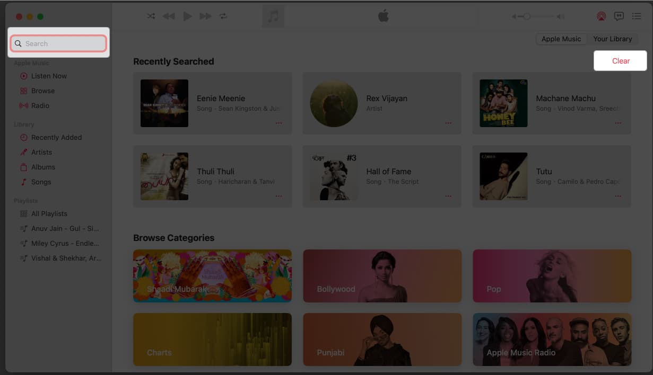The width and height of the screenshot is (653, 375).
Task: Open Hall of Fame album artwork
Action: [334, 176]
